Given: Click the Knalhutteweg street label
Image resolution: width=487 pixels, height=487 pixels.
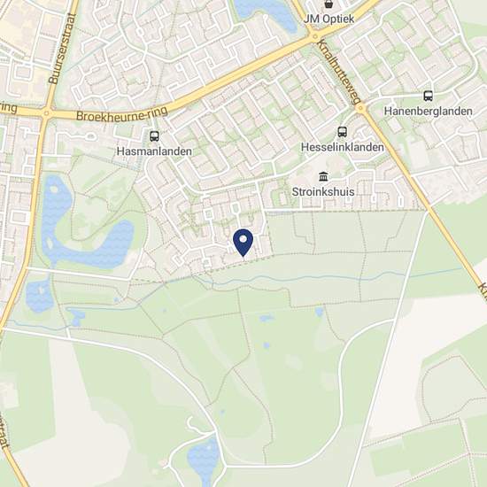Looking at the screenshot, I should (339, 72).
